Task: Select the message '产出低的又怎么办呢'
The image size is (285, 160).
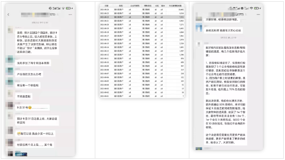Action: click(x=29, y=74)
